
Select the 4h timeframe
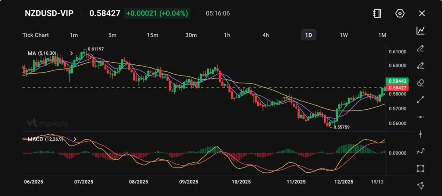265,35
